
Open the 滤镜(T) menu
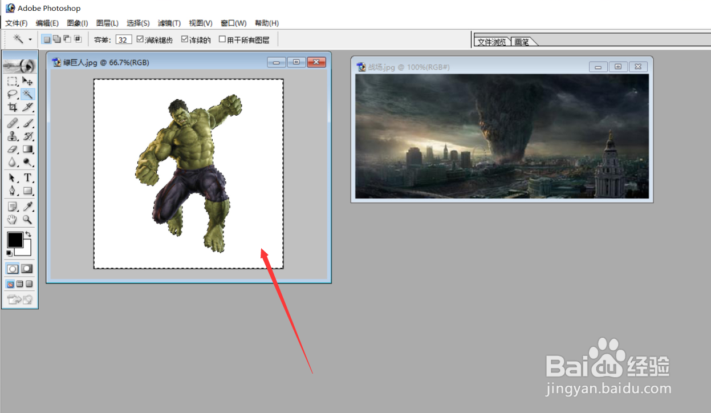coord(169,23)
